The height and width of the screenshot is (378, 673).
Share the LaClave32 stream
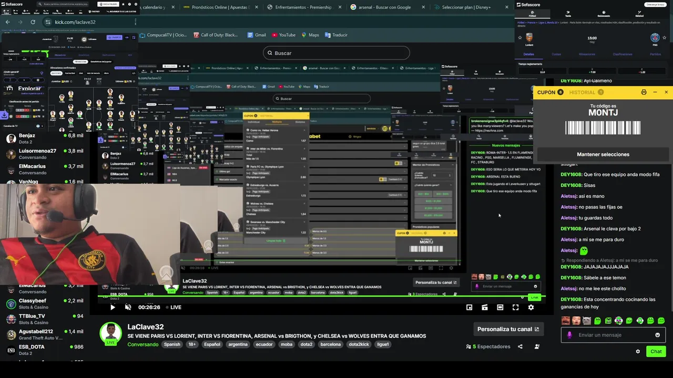(520, 346)
